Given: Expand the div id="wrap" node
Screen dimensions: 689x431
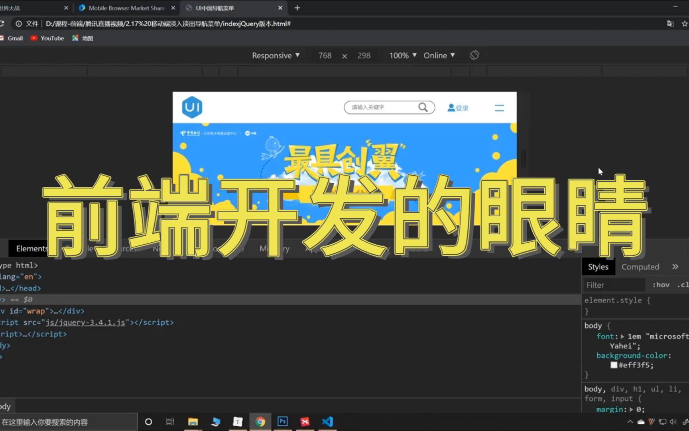Looking at the screenshot, I should point(42,311).
